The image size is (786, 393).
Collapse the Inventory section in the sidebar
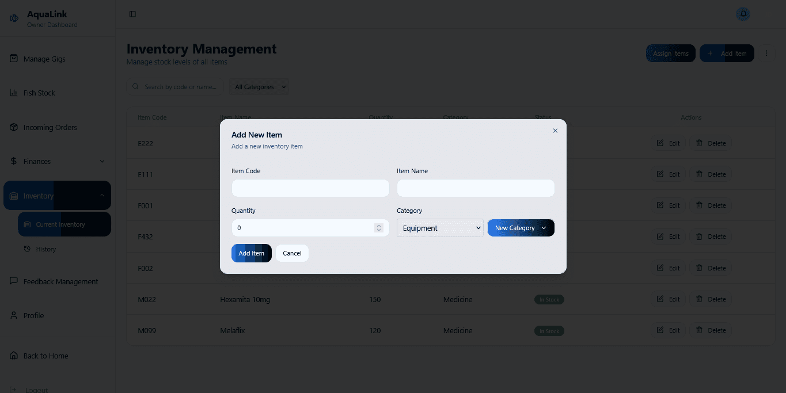pos(102,196)
